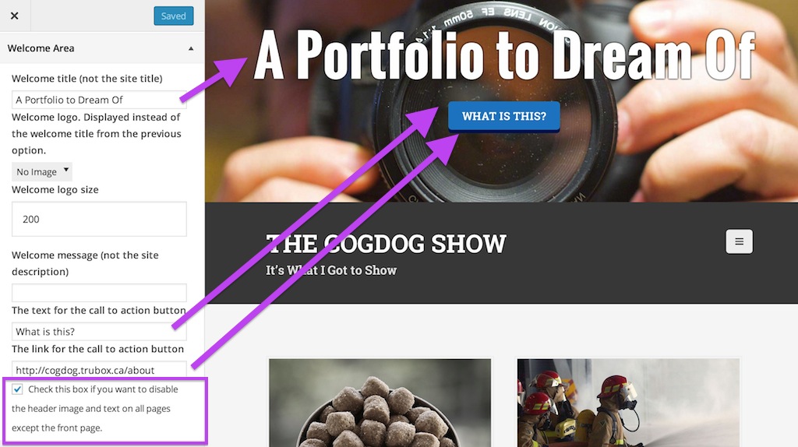
Task: Open the firefighters photo thumbnail
Action: pos(628,403)
